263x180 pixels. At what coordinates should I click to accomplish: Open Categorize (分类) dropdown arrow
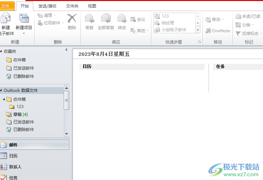(x=253, y=25)
